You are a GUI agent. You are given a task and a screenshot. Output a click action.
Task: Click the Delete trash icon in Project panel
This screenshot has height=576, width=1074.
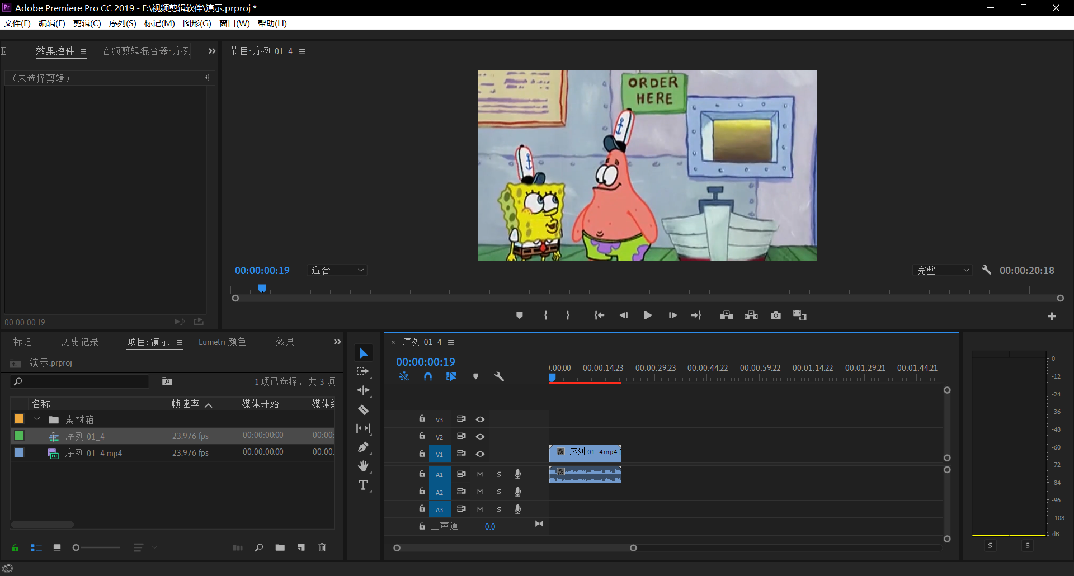click(322, 547)
